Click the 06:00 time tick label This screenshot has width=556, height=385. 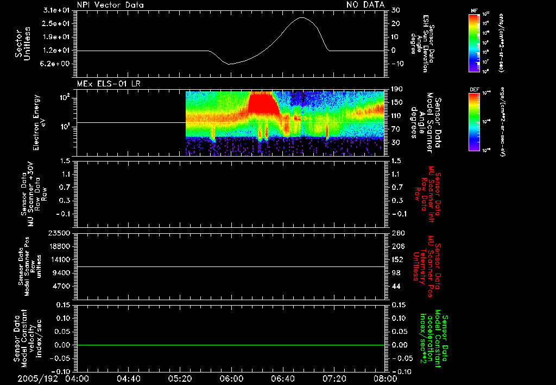coord(231,378)
